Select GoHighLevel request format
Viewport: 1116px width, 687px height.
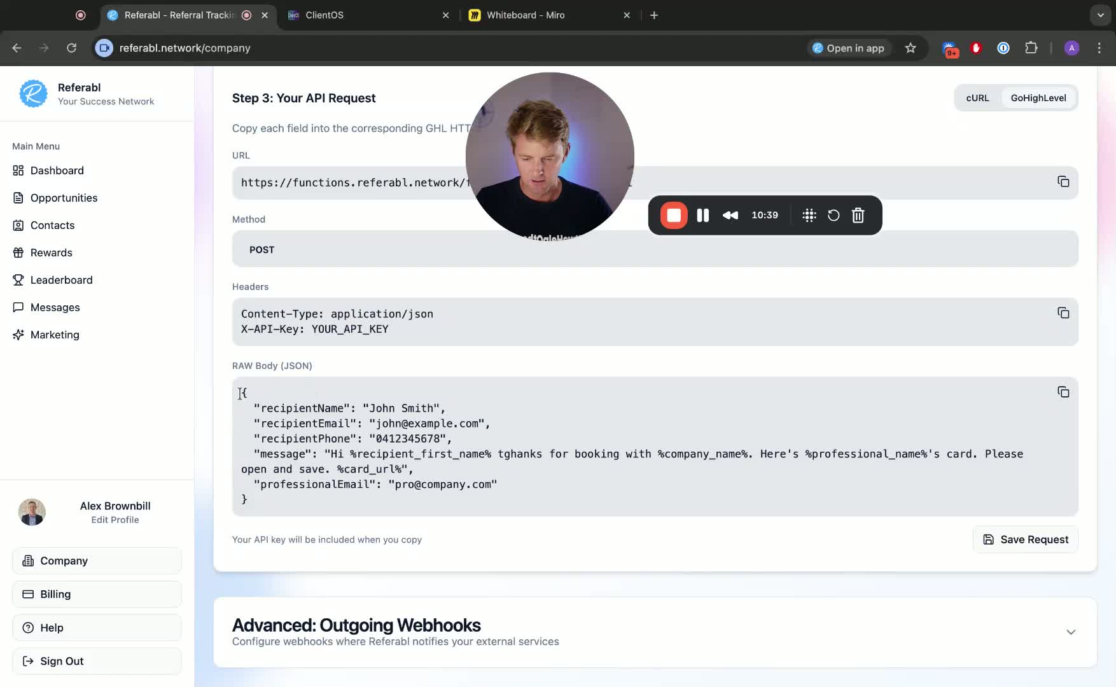coord(1038,98)
